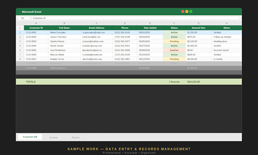258x155 pixels.
Task: Select cell CUS-0001
Action: click(x=36, y=33)
